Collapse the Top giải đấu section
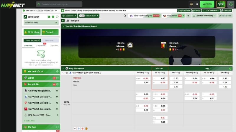The image size is (236, 132). (x=57, y=84)
